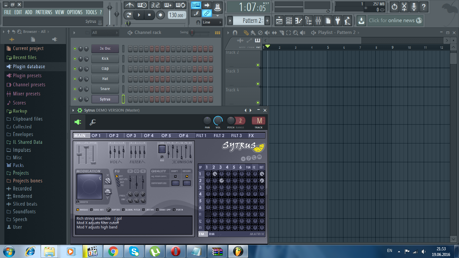The image size is (459, 258).
Task: Open the audio editor scissors icon
Action: (404, 6)
